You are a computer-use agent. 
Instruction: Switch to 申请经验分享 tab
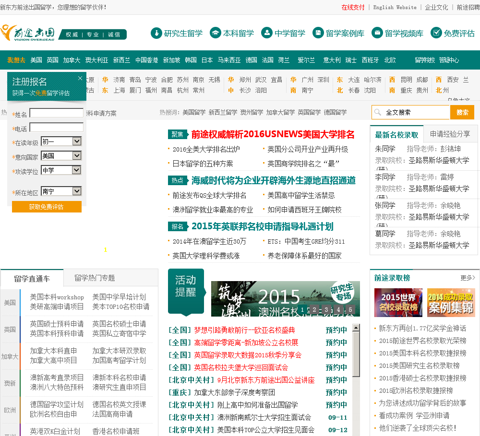pyautogui.click(x=450, y=134)
